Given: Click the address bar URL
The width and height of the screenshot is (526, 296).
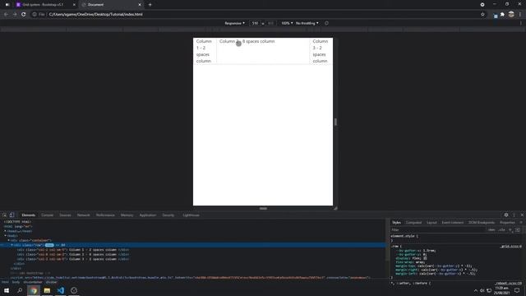Looking at the screenshot, I should (x=95, y=15).
